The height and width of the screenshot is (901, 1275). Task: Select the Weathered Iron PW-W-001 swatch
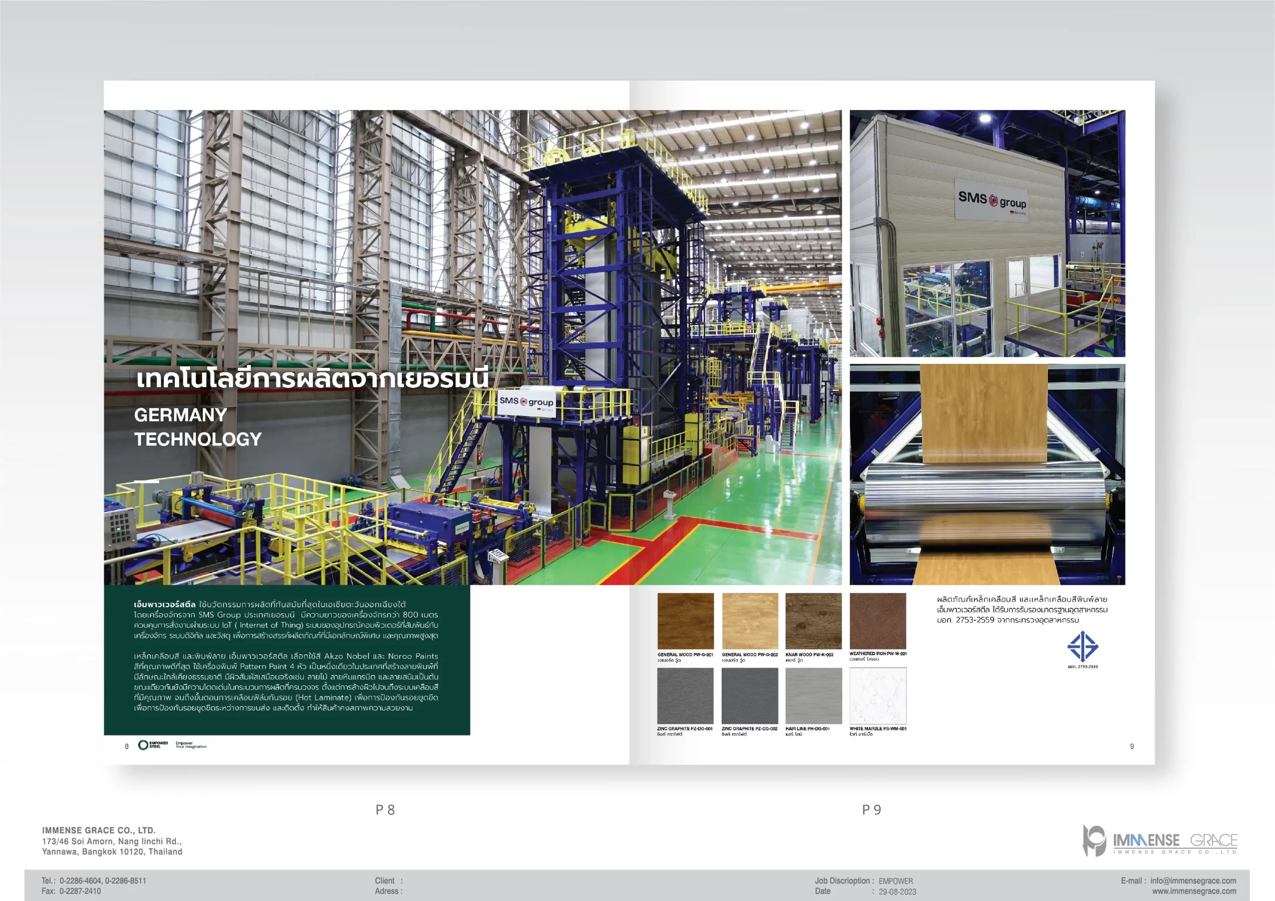click(878, 620)
